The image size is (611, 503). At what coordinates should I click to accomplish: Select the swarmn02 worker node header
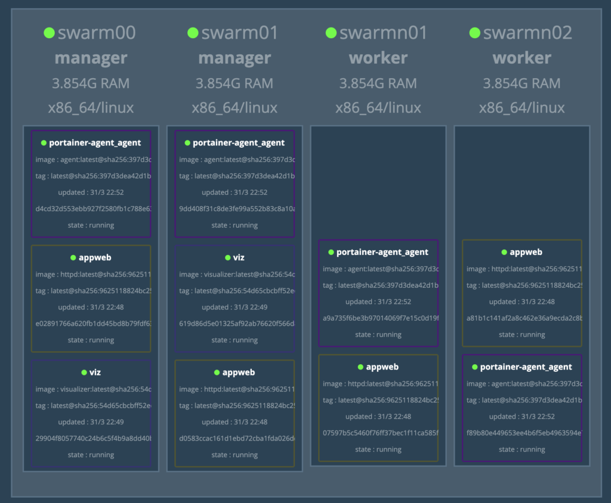(522, 58)
